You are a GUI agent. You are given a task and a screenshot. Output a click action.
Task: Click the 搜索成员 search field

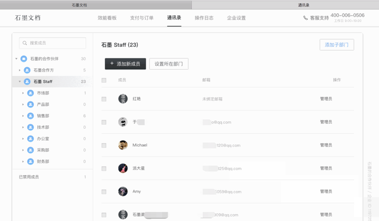[53, 43]
